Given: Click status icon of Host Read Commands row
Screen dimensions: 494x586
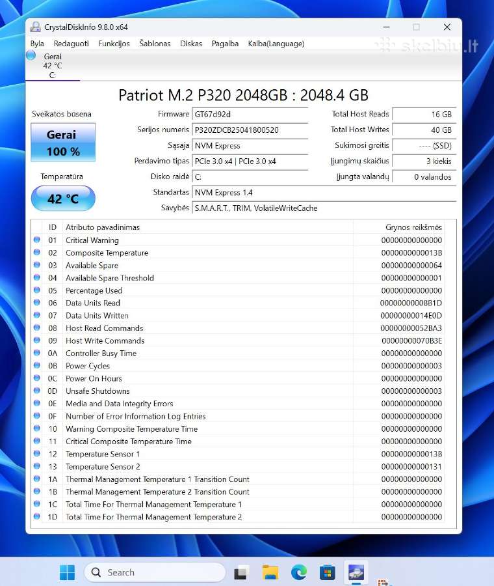Looking at the screenshot, I should [x=37, y=328].
